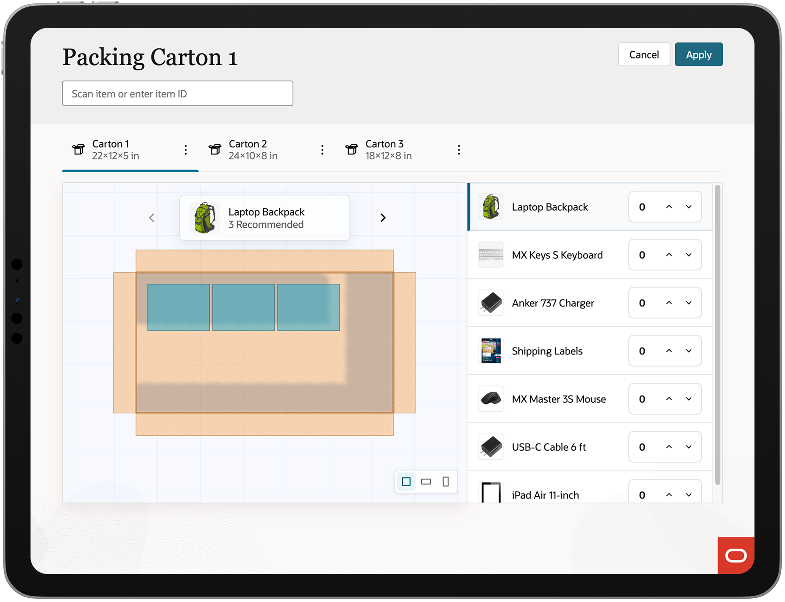This screenshot has height=602, width=785.
Task: Click the Laptop Backpack recommendation card text
Action: [266, 218]
